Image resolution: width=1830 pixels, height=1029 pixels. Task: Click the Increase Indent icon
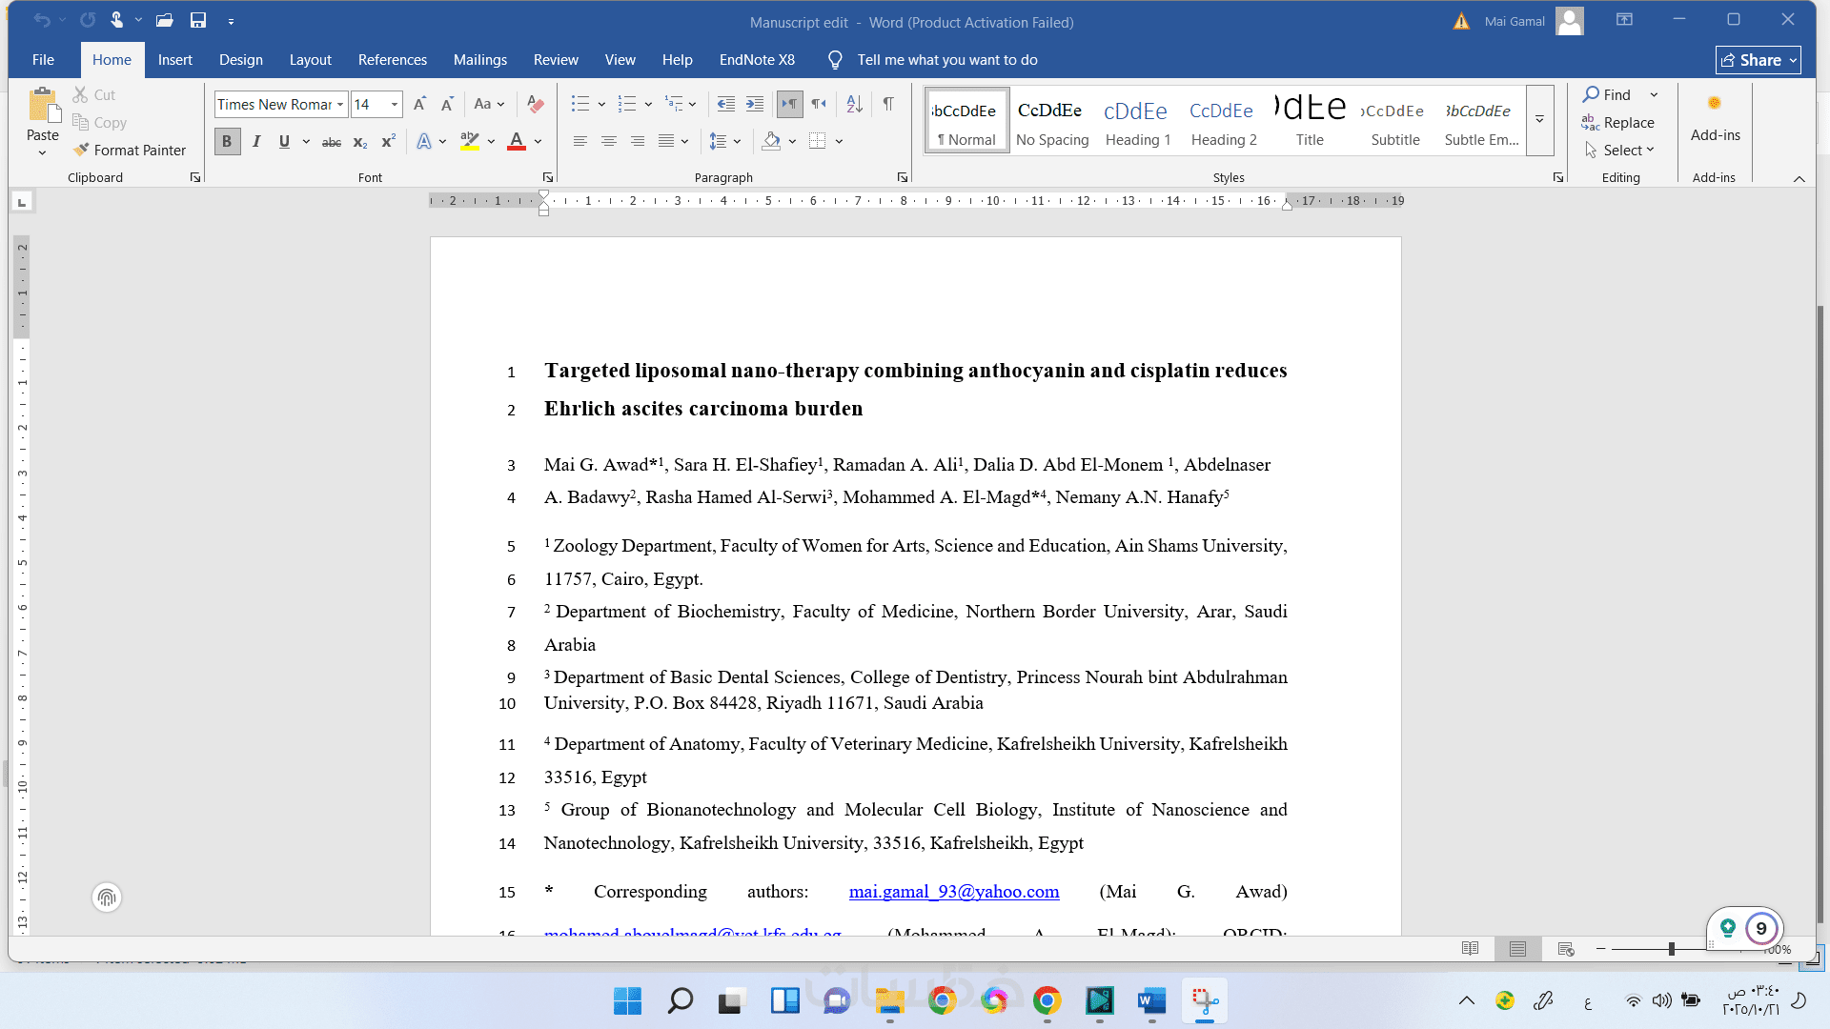[x=755, y=104]
